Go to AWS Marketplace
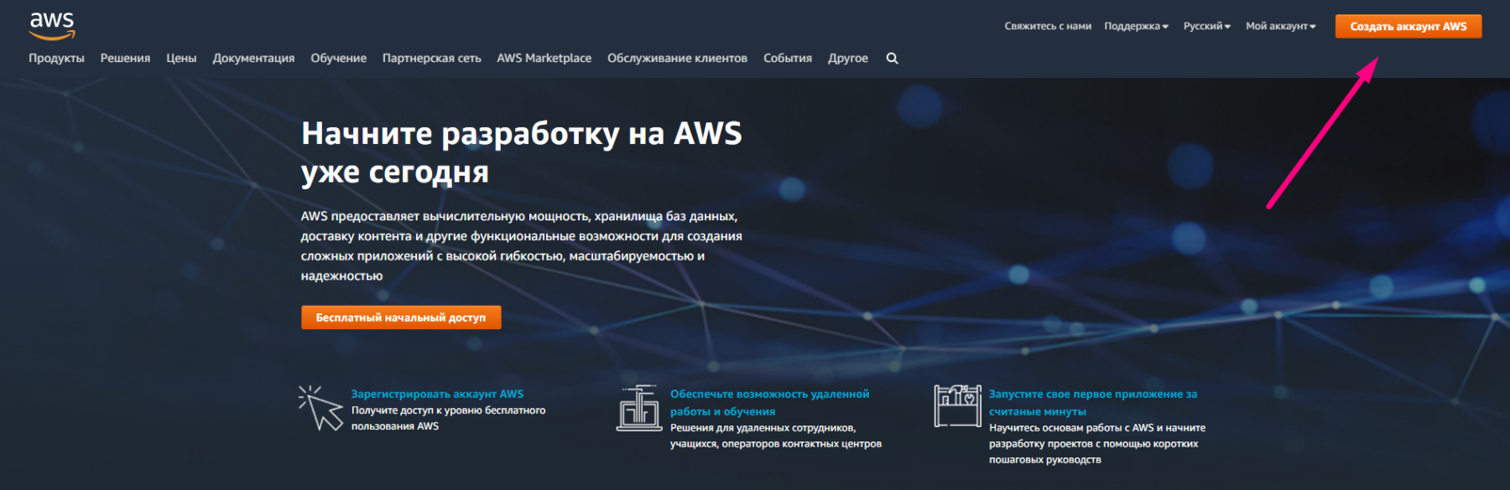This screenshot has width=1510, height=490. pos(544,58)
